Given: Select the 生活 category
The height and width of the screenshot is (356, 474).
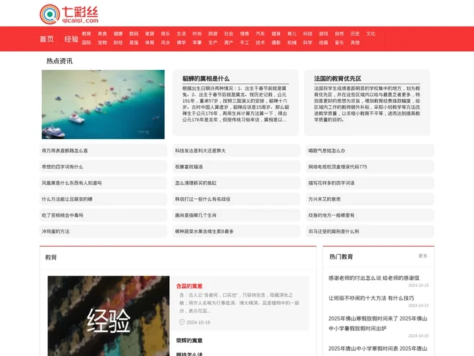Looking at the screenshot, I should [182, 34].
